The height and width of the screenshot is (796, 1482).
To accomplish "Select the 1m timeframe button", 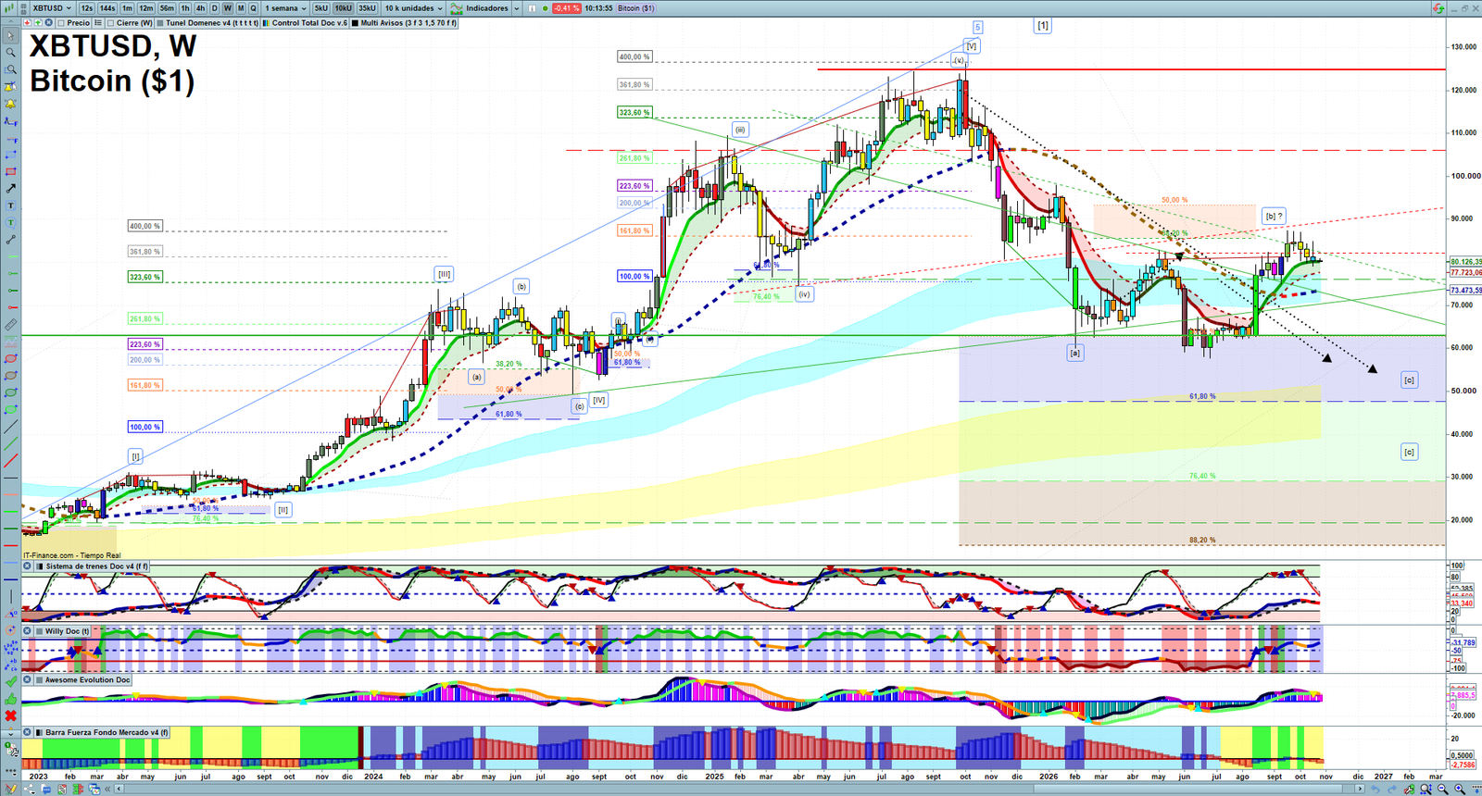I will [x=128, y=8].
